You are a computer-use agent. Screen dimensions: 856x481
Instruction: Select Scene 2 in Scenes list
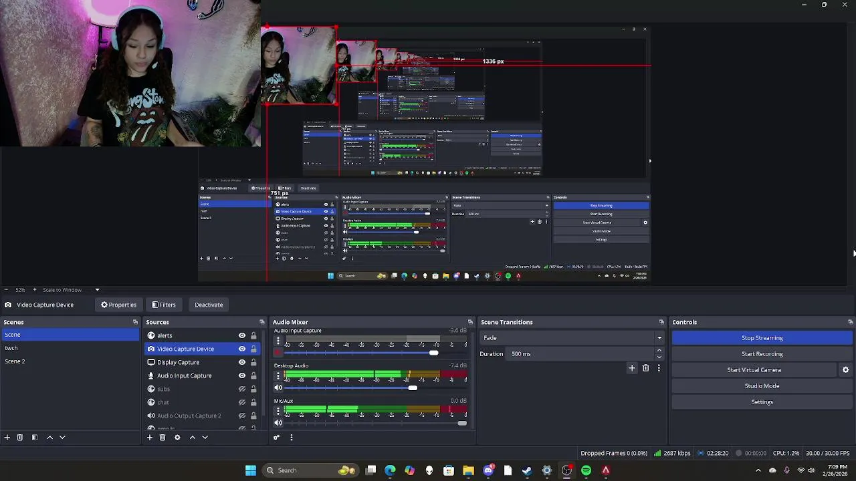70,361
